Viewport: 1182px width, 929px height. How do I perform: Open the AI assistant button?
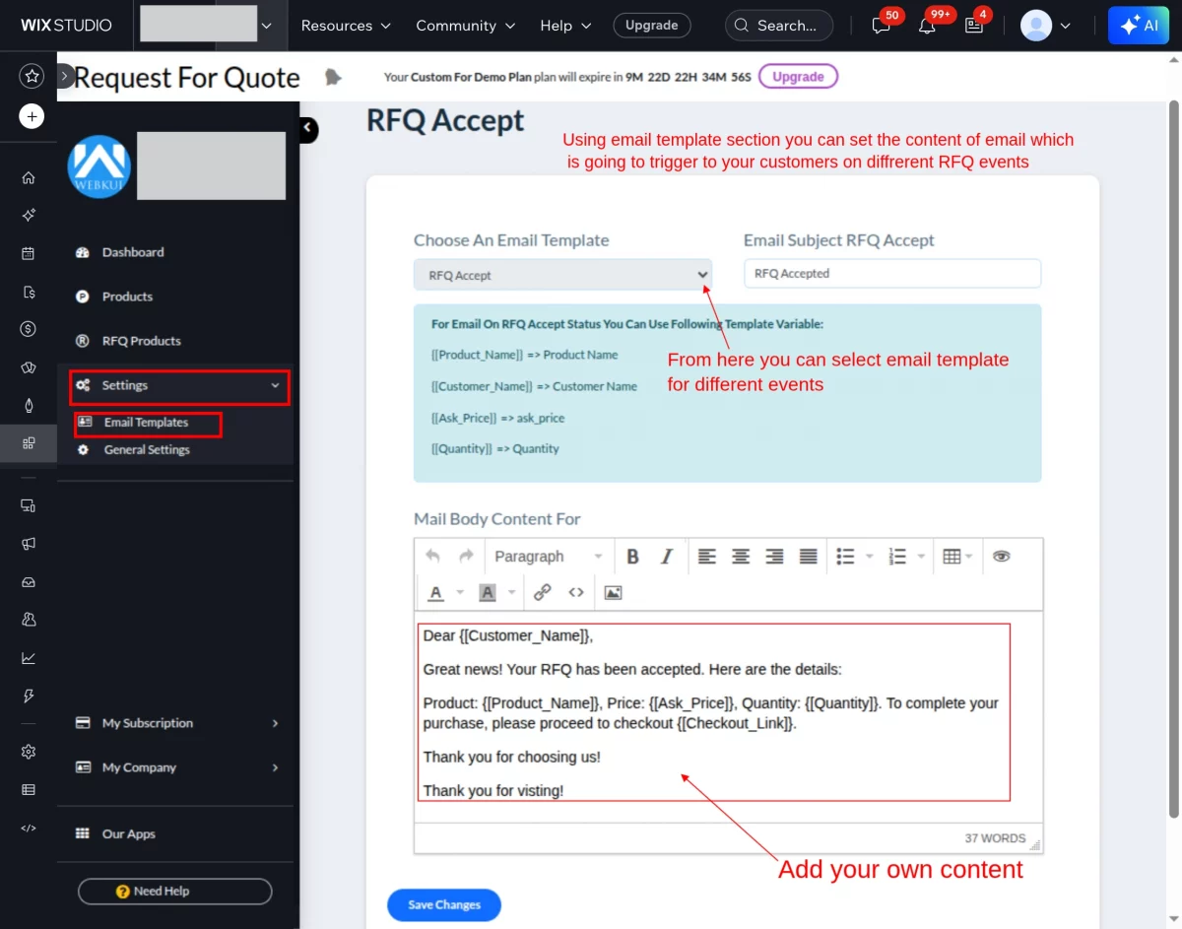(1138, 26)
